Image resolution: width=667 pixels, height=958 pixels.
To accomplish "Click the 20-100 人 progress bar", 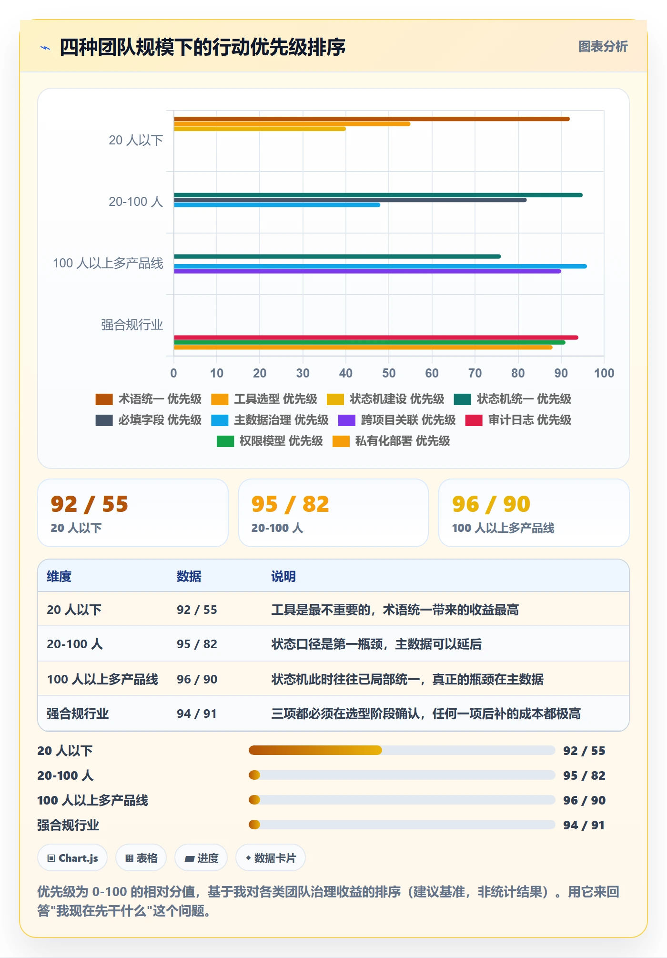I will tap(402, 775).
